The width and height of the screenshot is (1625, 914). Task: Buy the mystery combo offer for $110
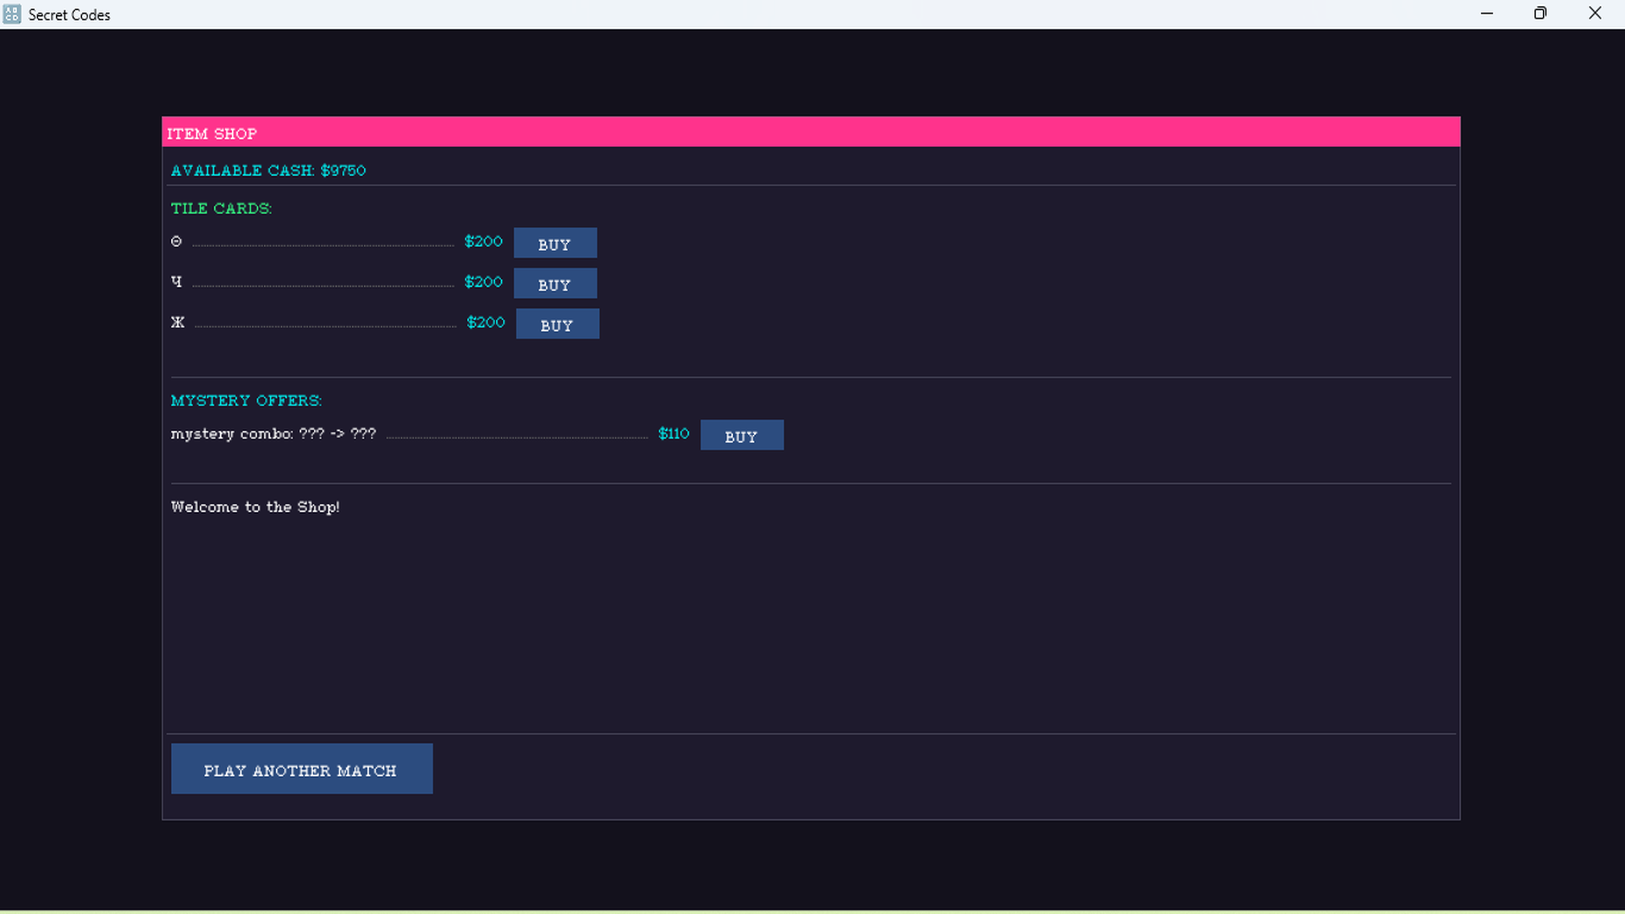[741, 435]
